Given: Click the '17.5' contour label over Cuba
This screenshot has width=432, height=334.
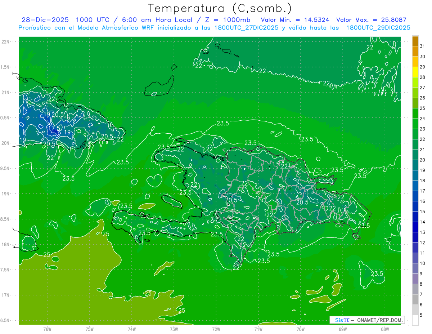Looking at the screenshot, I should tap(54, 128).
